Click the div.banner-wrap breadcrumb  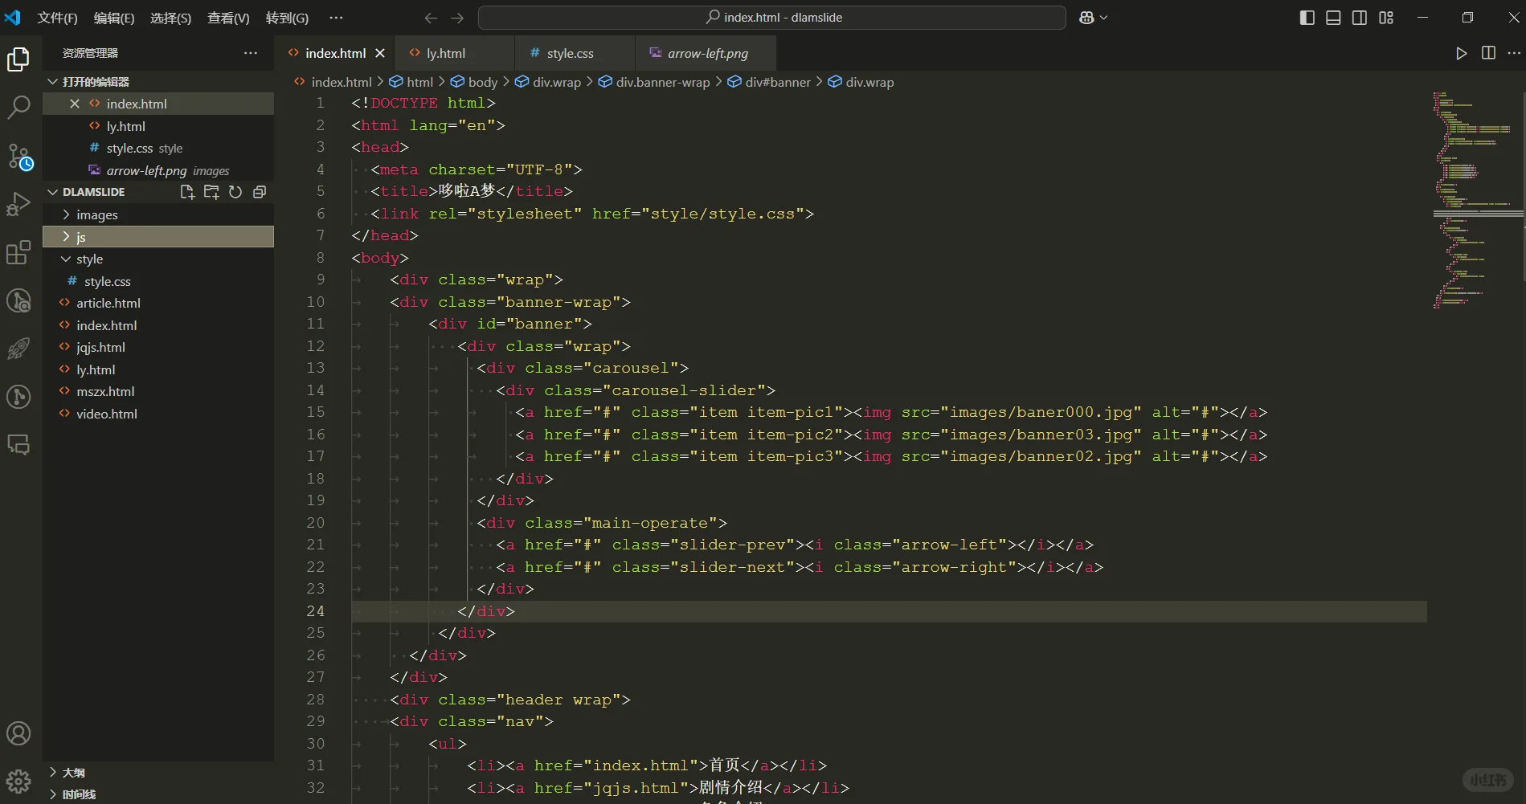[653, 82]
